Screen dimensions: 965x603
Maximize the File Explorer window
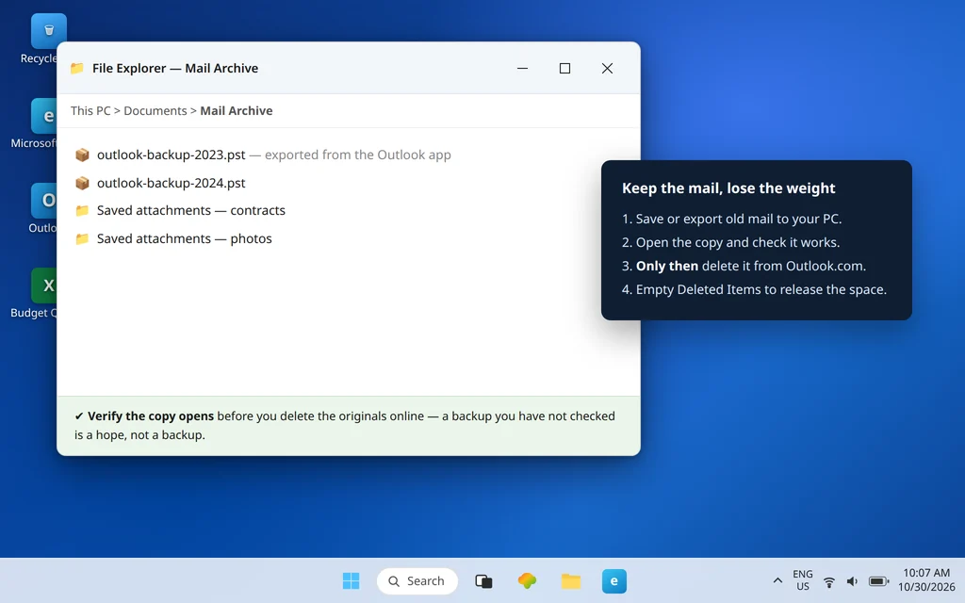tap(565, 68)
